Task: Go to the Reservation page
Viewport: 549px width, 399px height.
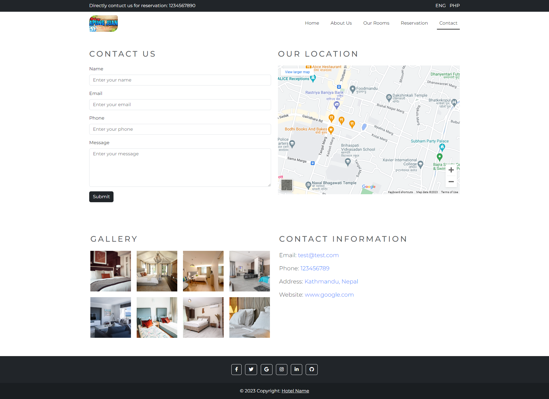Action: (x=414, y=23)
